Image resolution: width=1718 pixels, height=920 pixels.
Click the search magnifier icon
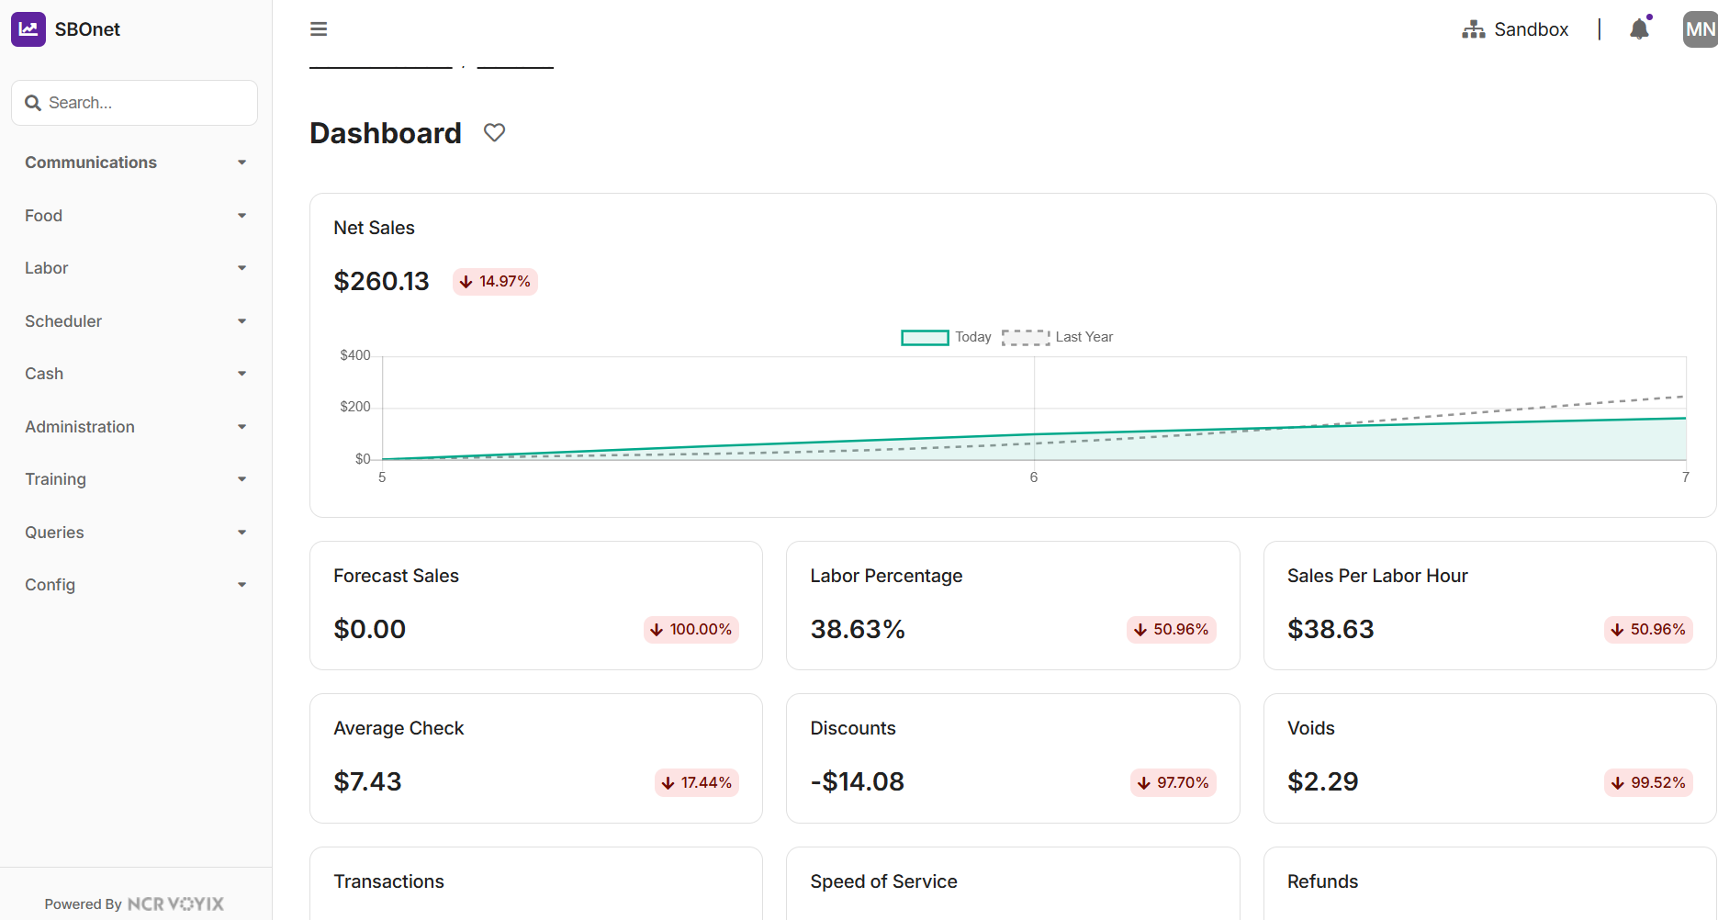(x=33, y=103)
